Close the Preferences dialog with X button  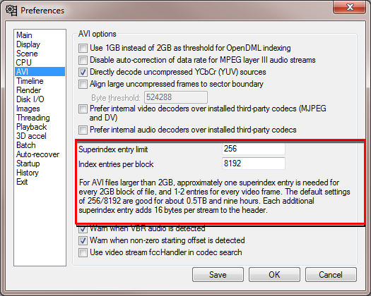350,8
